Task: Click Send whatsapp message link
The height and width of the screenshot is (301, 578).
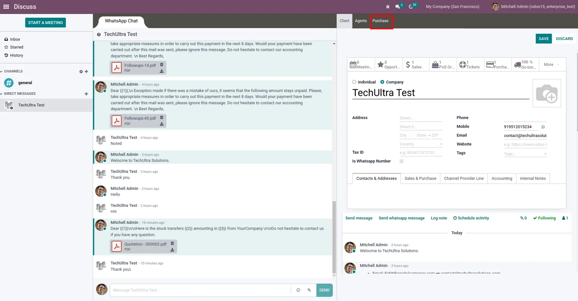Action: [x=401, y=218]
